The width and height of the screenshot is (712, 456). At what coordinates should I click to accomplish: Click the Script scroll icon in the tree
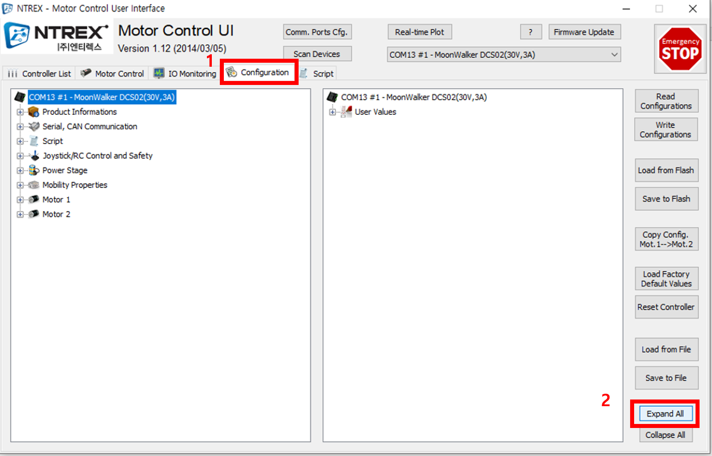[34, 141]
